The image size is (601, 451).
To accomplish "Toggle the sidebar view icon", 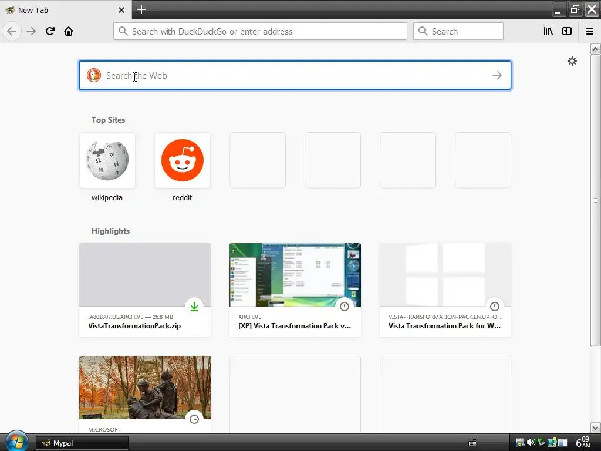I will click(x=567, y=31).
